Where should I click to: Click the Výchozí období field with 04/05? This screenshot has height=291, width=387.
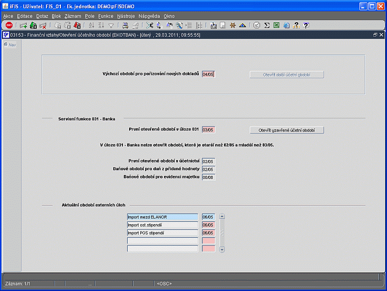[x=208, y=74]
